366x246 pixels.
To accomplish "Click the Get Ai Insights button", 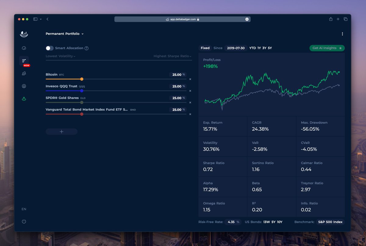I will coord(327,48).
